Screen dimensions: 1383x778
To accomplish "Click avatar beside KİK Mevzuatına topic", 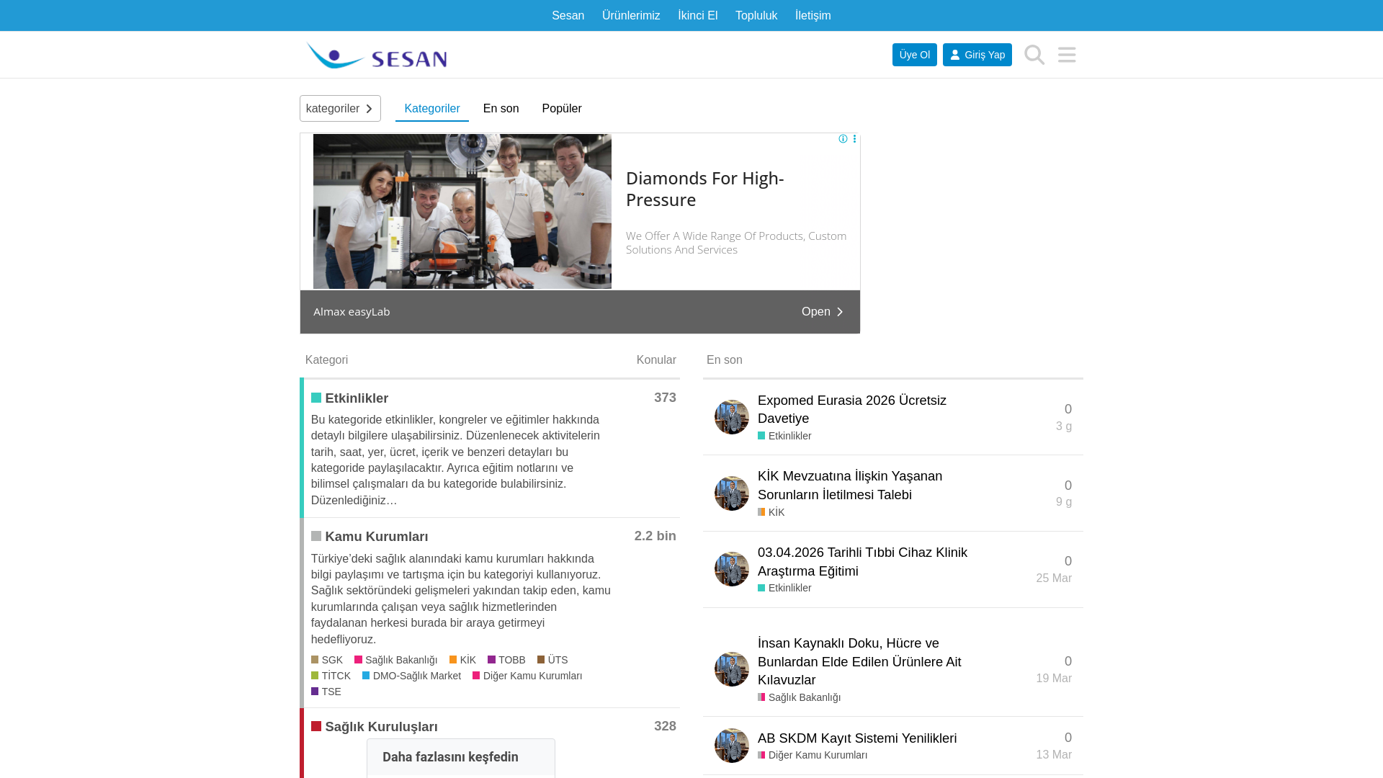I will (732, 493).
